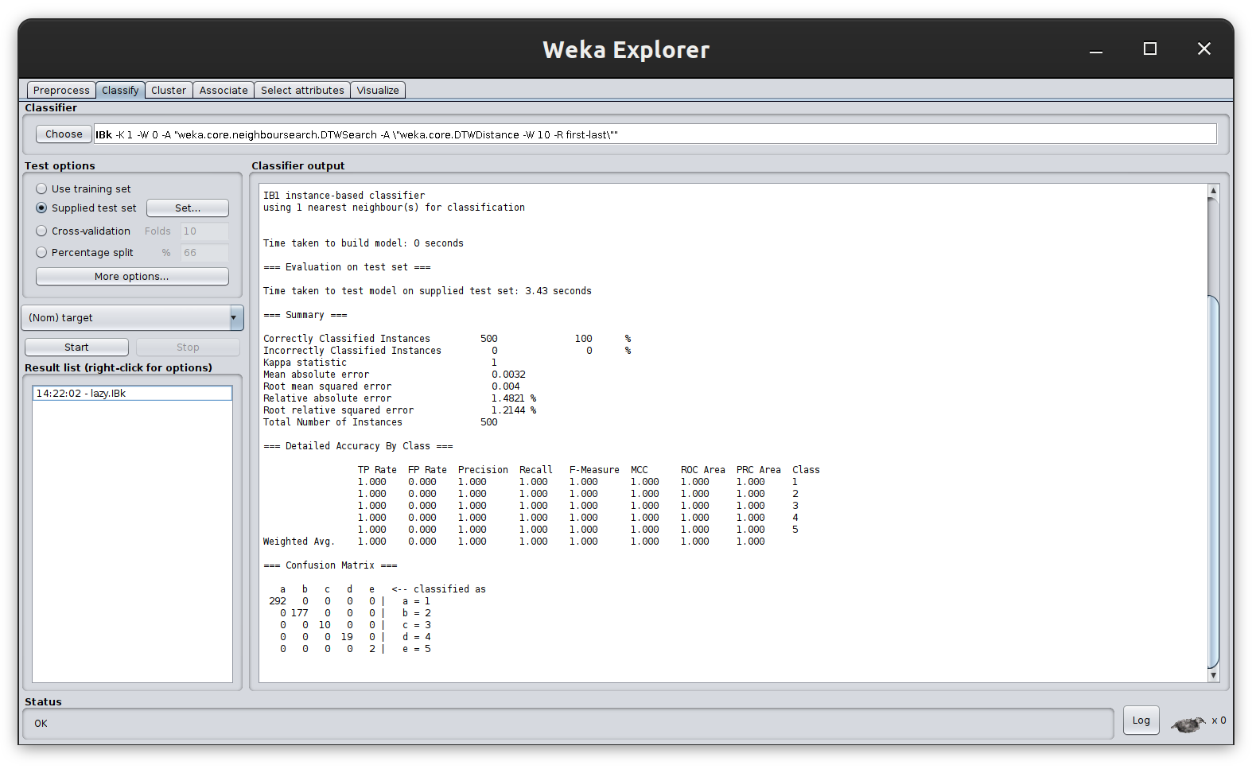Click the percentage split value field
Screen dimensions: 1252x769
pos(204,252)
